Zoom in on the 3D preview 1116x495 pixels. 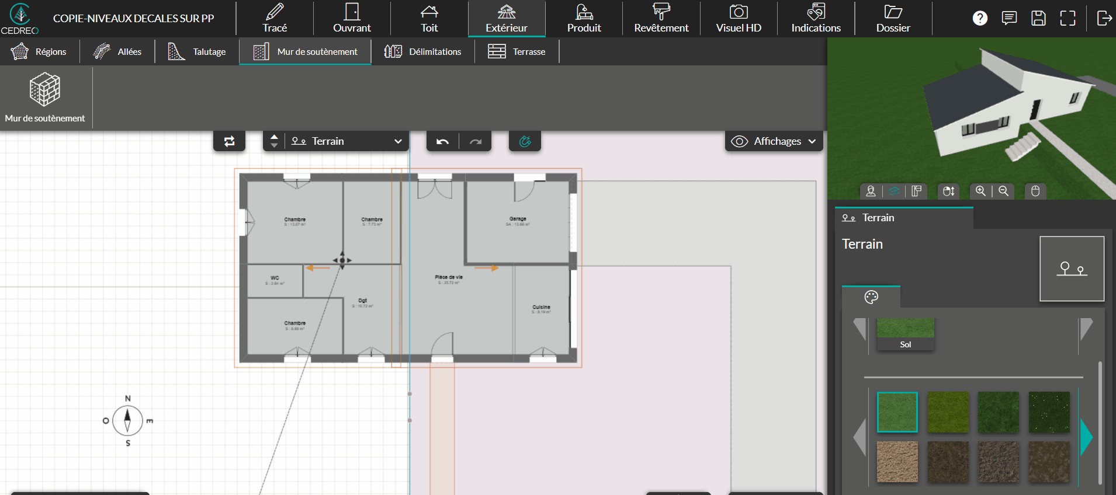pyautogui.click(x=980, y=191)
